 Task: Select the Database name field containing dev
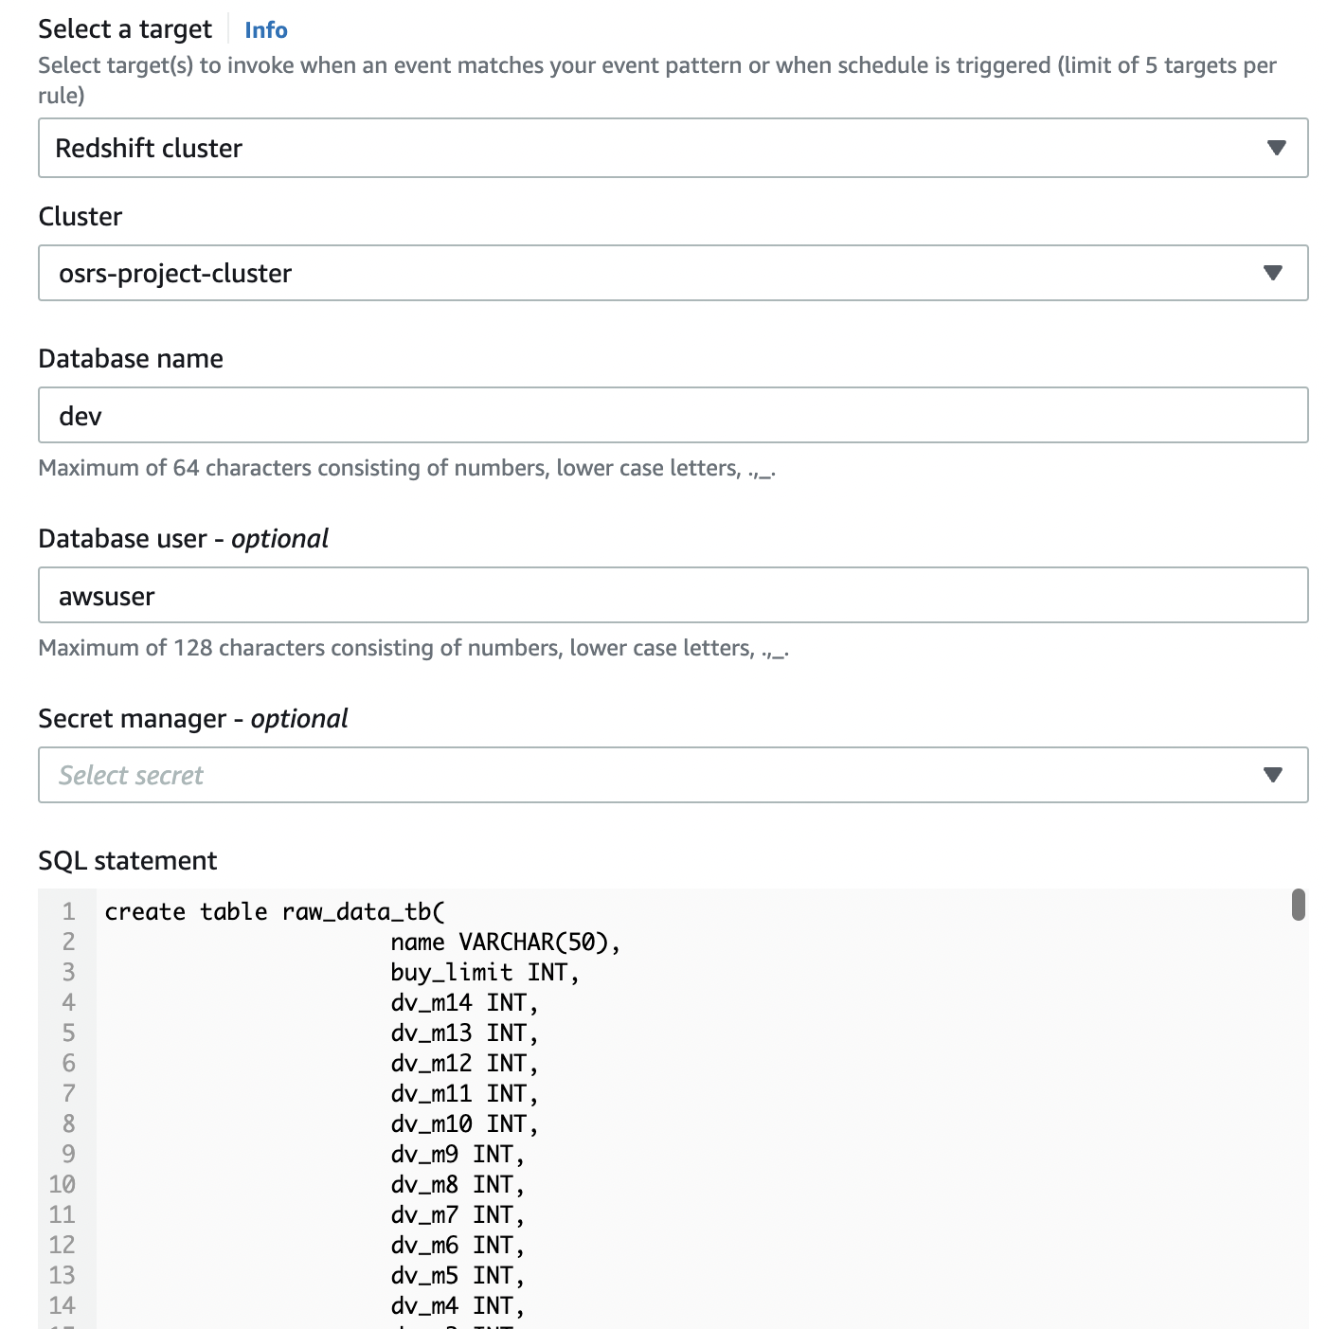click(x=672, y=415)
